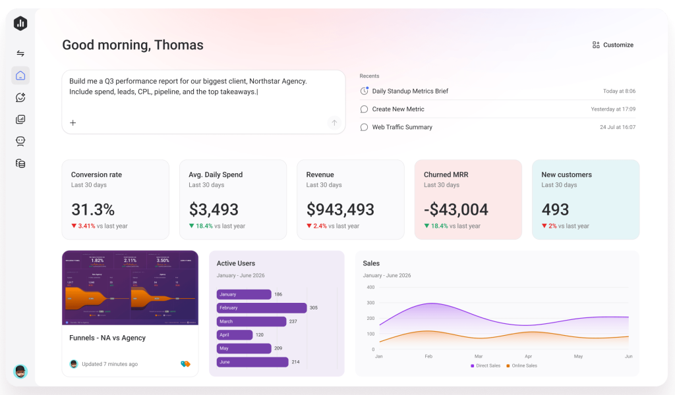
Task: Open the user avatar at sidebar bottom
Action: coord(20,371)
